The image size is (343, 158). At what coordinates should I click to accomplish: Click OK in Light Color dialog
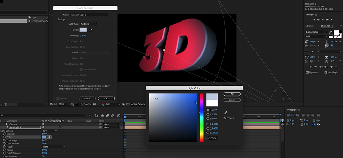pos(232,94)
